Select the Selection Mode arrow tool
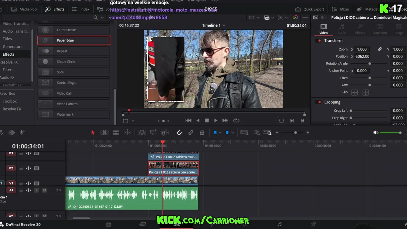 pyautogui.click(x=93, y=133)
